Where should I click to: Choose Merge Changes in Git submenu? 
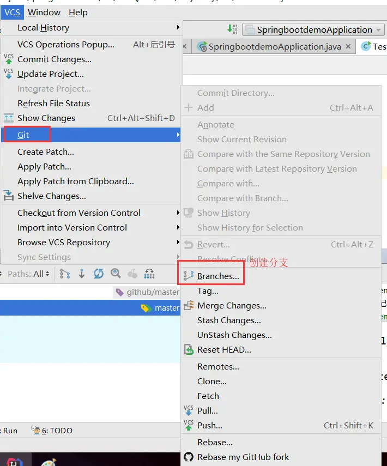click(x=281, y=306)
